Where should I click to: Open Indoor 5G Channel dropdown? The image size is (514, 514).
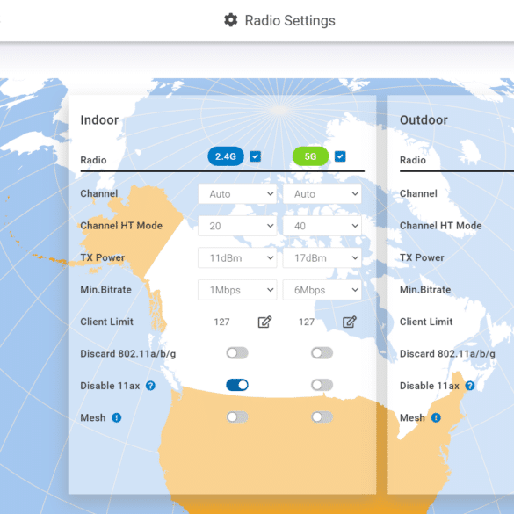[322, 193]
